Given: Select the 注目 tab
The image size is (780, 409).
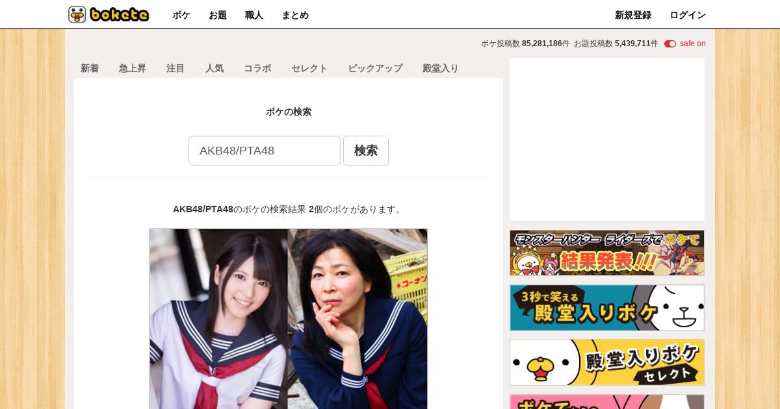Looking at the screenshot, I should (175, 68).
